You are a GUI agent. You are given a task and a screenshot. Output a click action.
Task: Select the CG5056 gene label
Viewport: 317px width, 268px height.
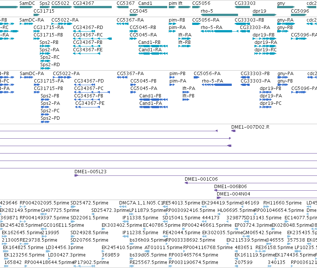201,3
